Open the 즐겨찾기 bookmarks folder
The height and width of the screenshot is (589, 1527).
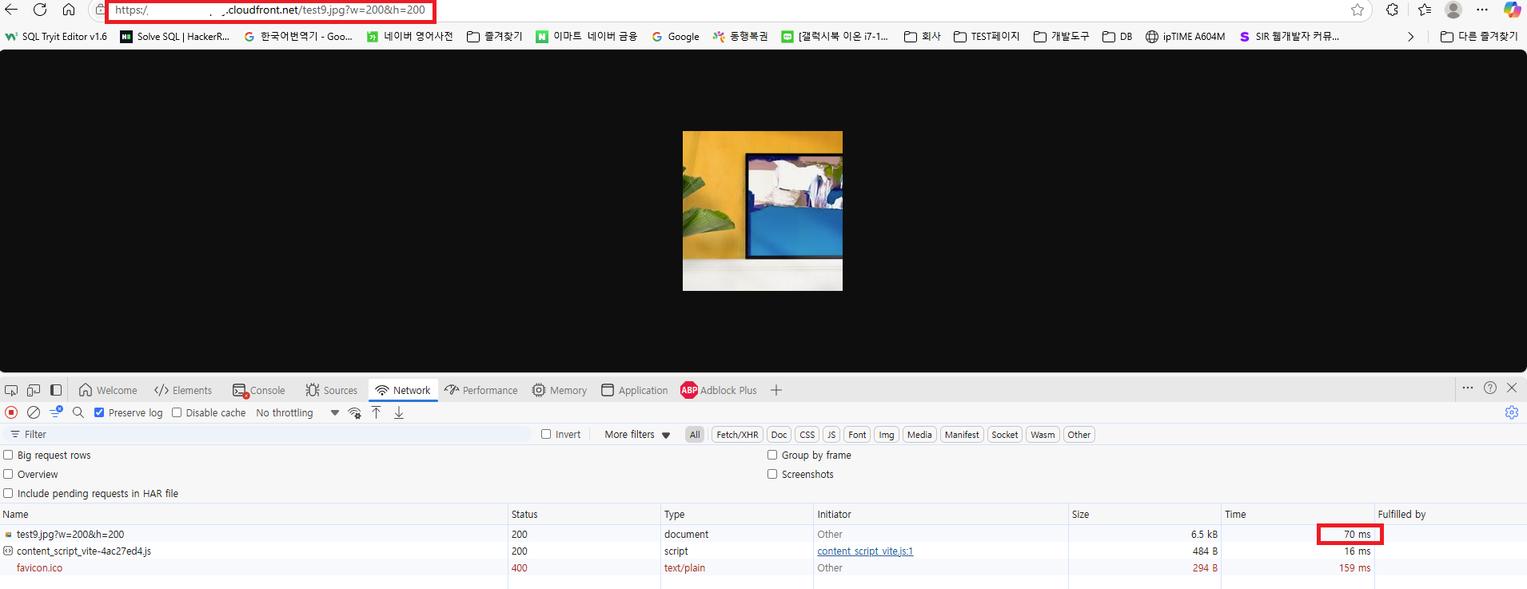[x=494, y=37]
